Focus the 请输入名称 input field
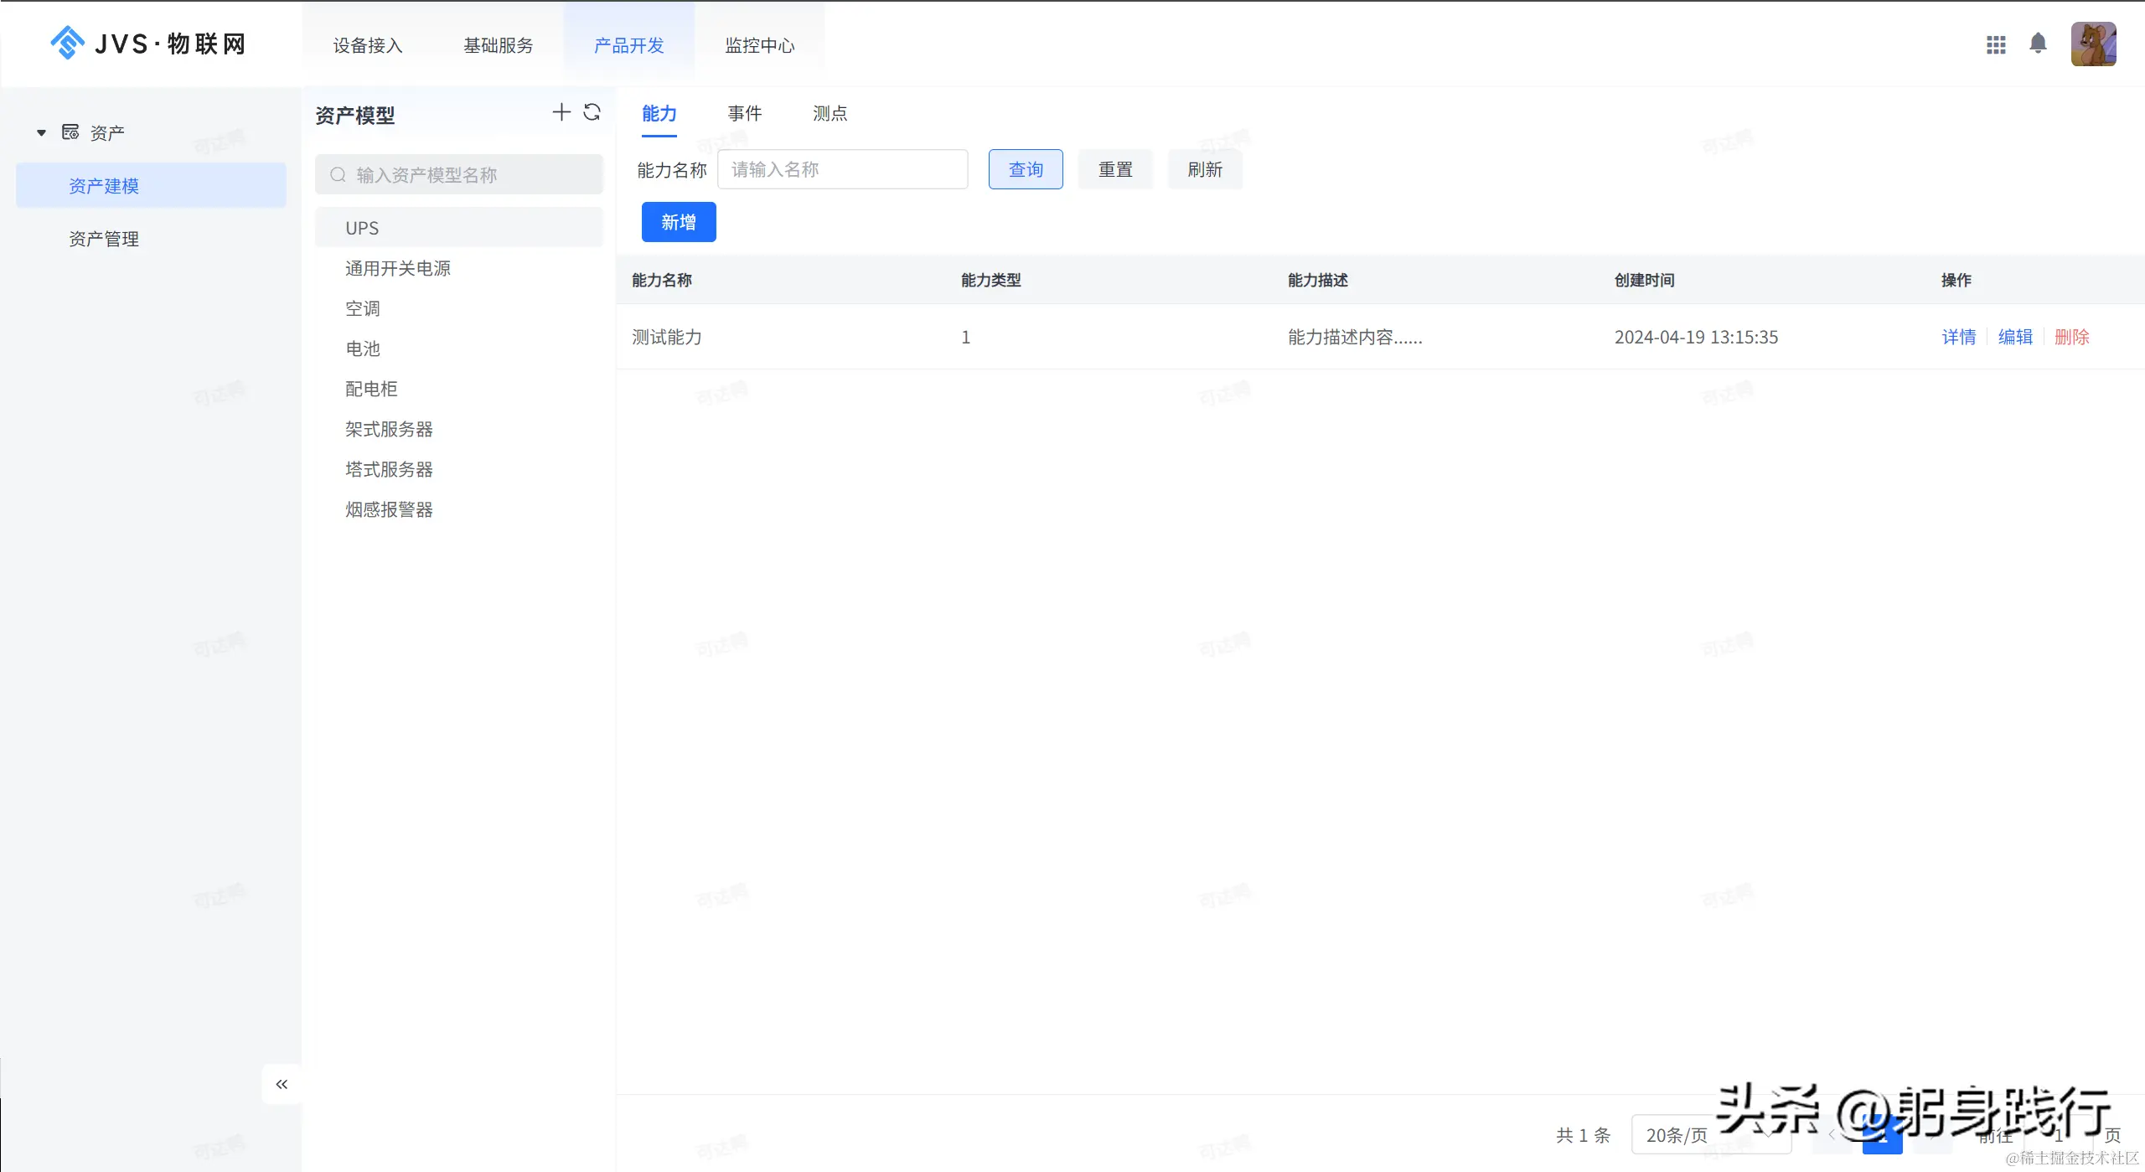This screenshot has height=1172, width=2145. pos(842,169)
